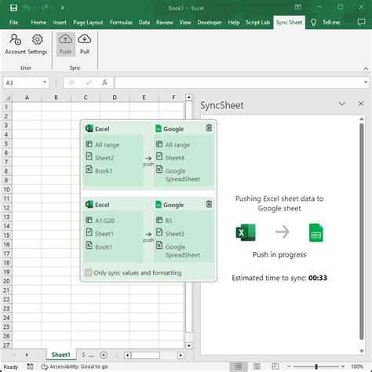The image size is (372, 372).
Task: Click the formula bar Cancel X
Action: click(71, 82)
